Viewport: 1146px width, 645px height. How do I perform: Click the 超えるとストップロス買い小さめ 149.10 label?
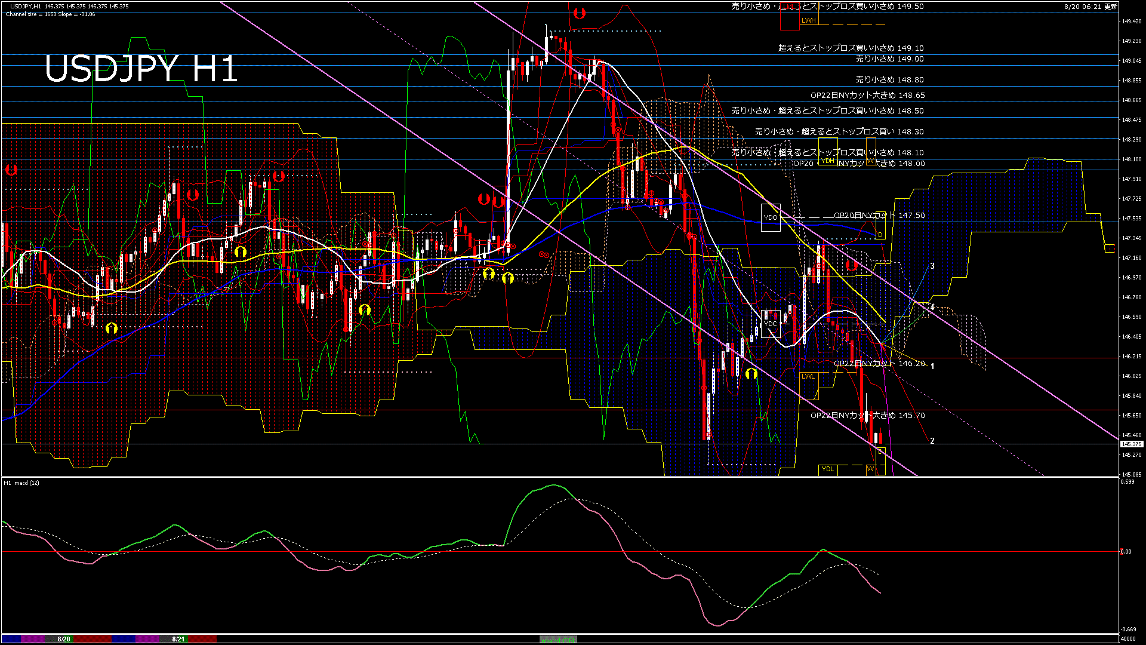(851, 48)
